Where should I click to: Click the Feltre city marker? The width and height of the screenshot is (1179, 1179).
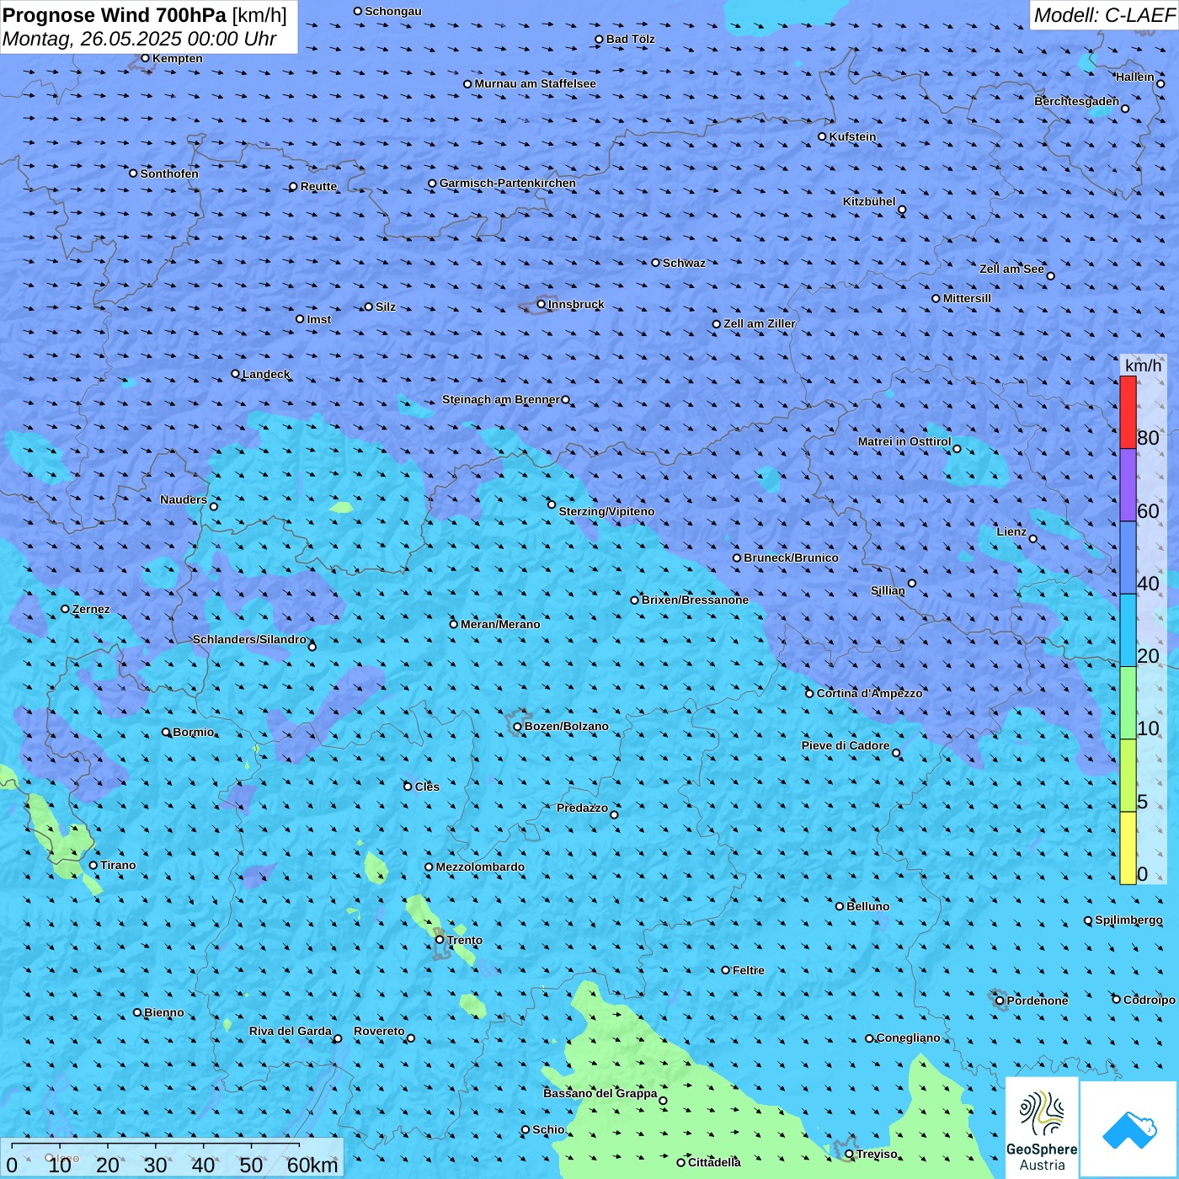pos(726,970)
